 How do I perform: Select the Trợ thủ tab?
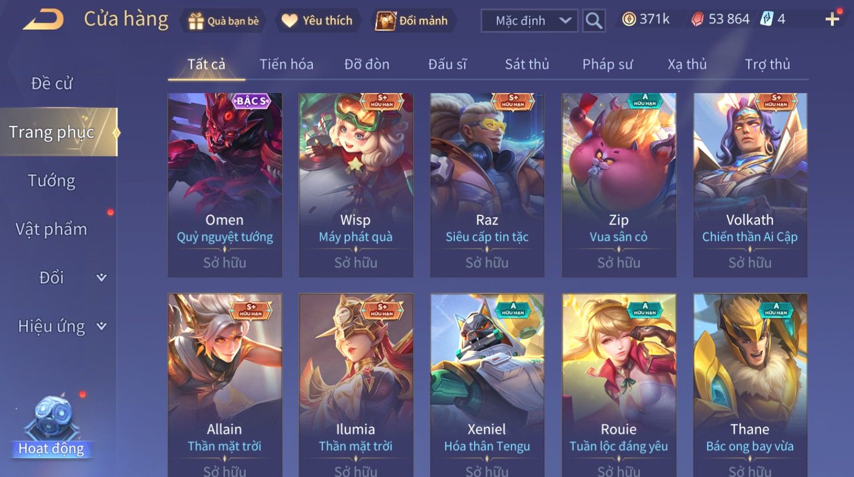pos(767,64)
